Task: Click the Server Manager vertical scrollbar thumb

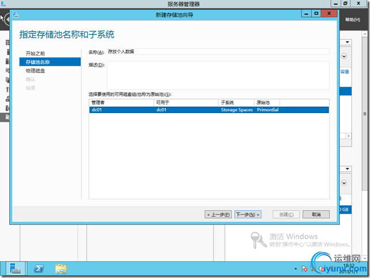Action: (365, 113)
